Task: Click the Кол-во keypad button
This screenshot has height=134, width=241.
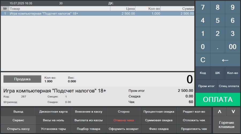Action: point(232,73)
